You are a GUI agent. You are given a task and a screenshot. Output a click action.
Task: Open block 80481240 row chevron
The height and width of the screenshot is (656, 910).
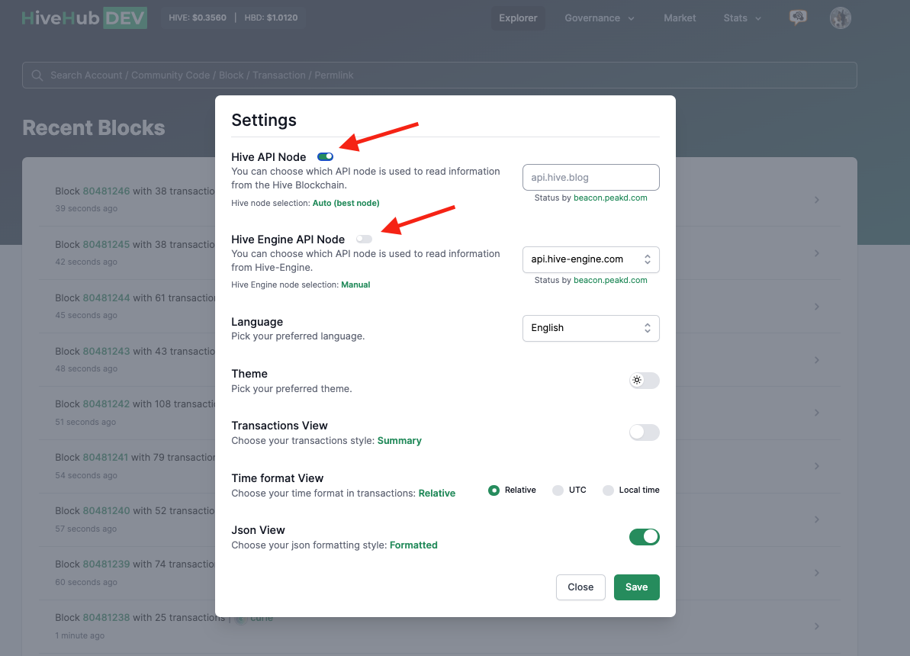pos(817,519)
